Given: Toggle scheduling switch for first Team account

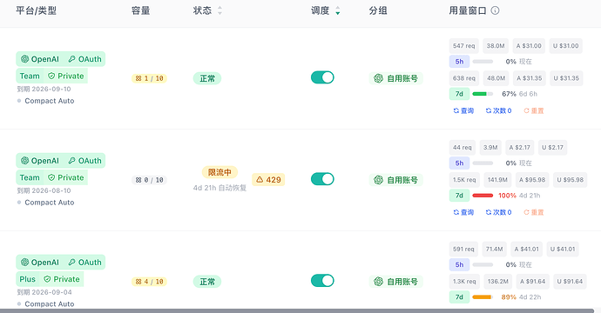Looking at the screenshot, I should coord(322,77).
